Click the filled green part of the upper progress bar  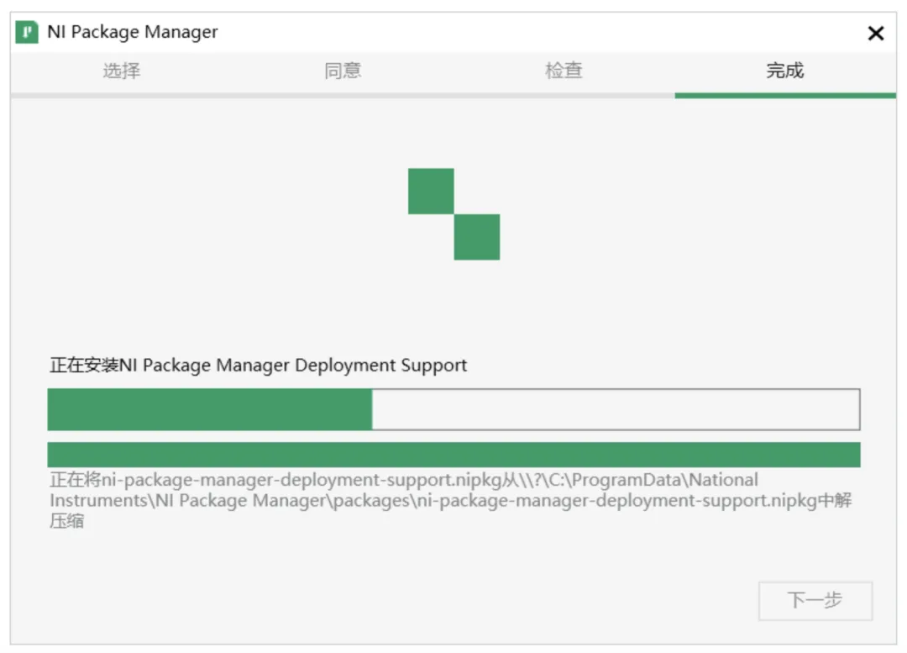(210, 409)
